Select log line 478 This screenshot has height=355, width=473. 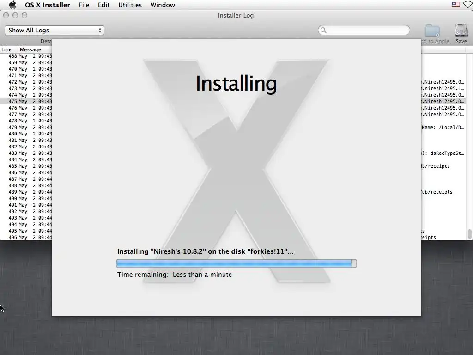click(26, 121)
